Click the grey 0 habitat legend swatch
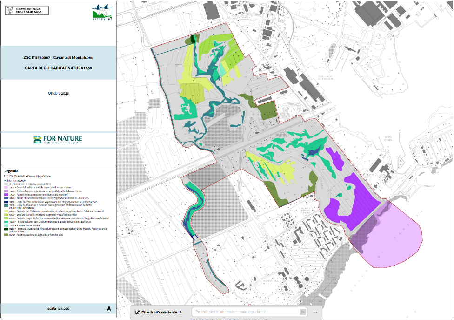 click(x=6, y=184)
